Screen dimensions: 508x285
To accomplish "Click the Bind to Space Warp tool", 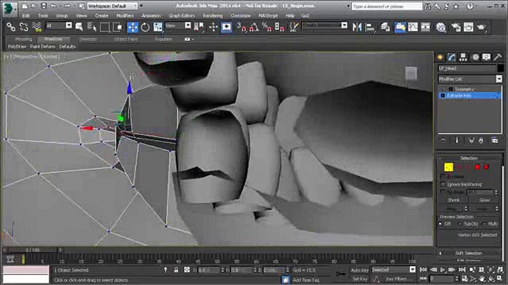I will [x=37, y=27].
